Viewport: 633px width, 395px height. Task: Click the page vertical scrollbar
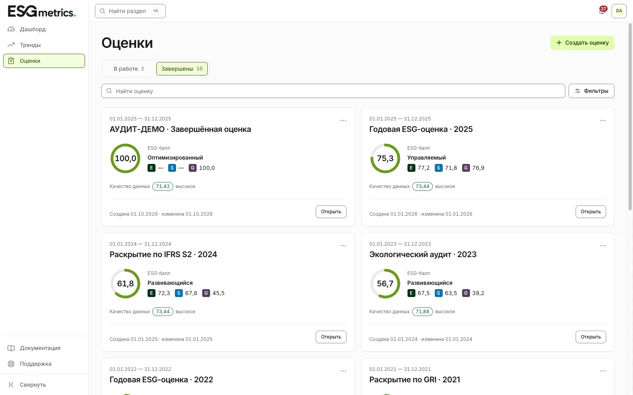point(630,117)
